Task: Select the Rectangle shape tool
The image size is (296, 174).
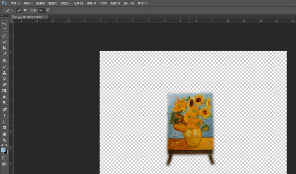Action: click(5, 128)
